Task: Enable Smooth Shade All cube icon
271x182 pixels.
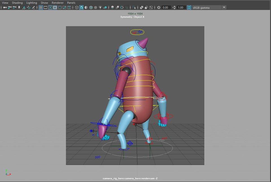Action: (81, 7)
